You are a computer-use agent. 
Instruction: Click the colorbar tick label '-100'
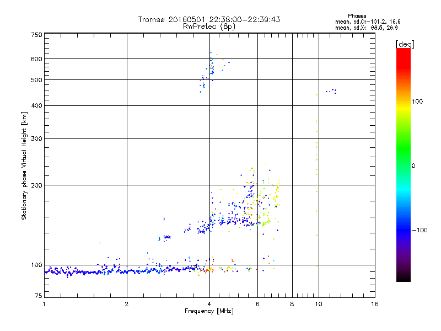420,230
